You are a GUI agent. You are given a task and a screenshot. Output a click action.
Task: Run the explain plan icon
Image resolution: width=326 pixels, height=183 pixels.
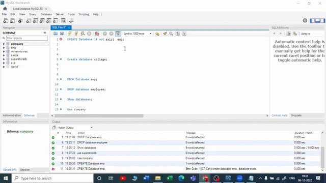point(83,34)
